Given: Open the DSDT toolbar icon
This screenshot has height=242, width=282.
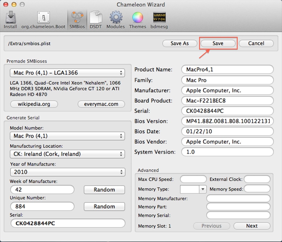Looking at the screenshot, I should 96,20.
